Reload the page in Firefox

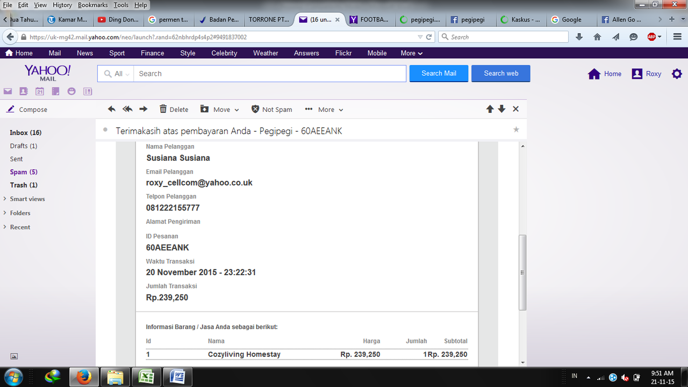[x=429, y=37]
